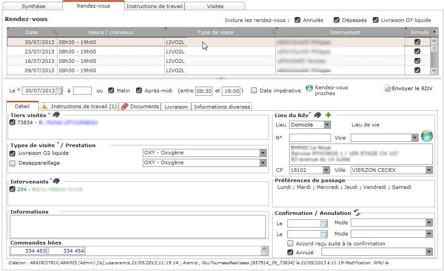Click the Livraison O2 liquide visit type link
The width and height of the screenshot is (445, 271).
44,153
